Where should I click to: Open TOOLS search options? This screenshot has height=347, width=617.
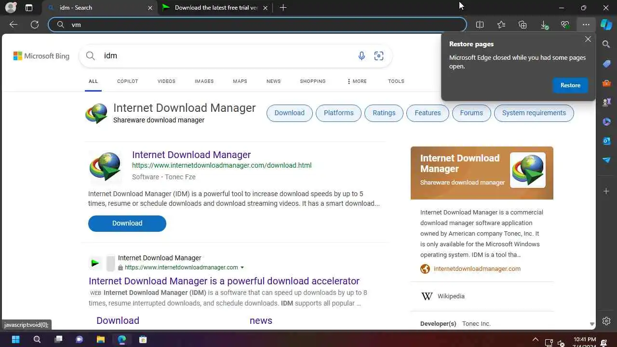point(396,81)
